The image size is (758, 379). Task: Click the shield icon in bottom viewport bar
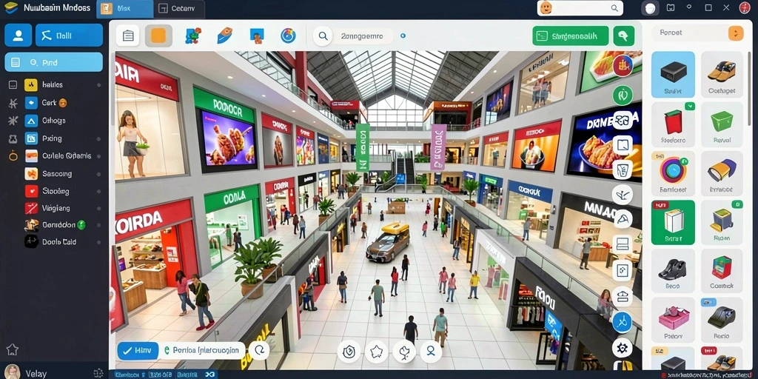[348, 352]
